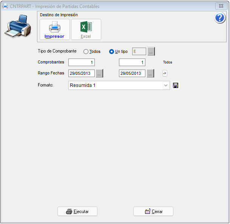Click the start date field 29/05/2013

pyautogui.click(x=82, y=73)
